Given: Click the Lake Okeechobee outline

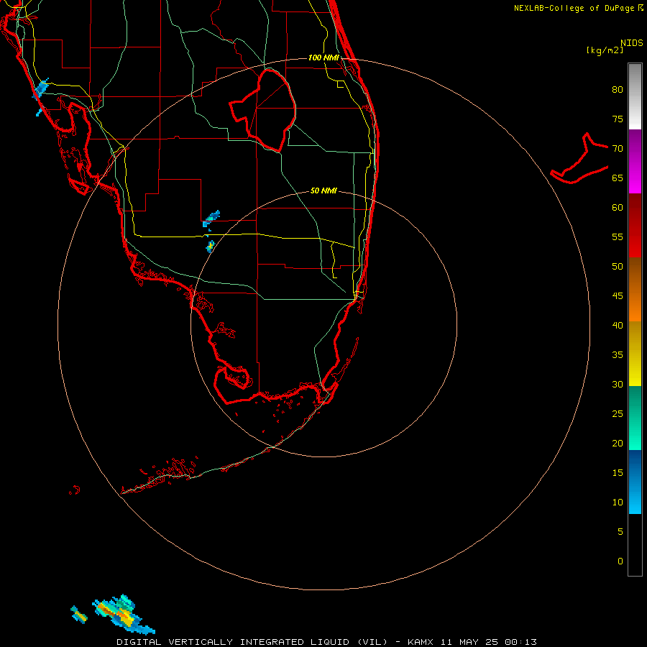Looking at the screenshot, I should 263,110.
